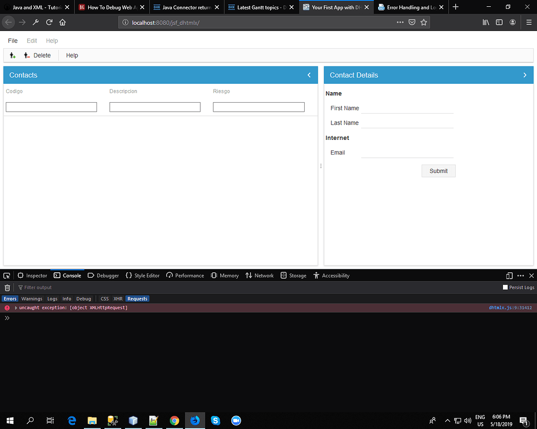Select the add contact icon

click(x=12, y=55)
